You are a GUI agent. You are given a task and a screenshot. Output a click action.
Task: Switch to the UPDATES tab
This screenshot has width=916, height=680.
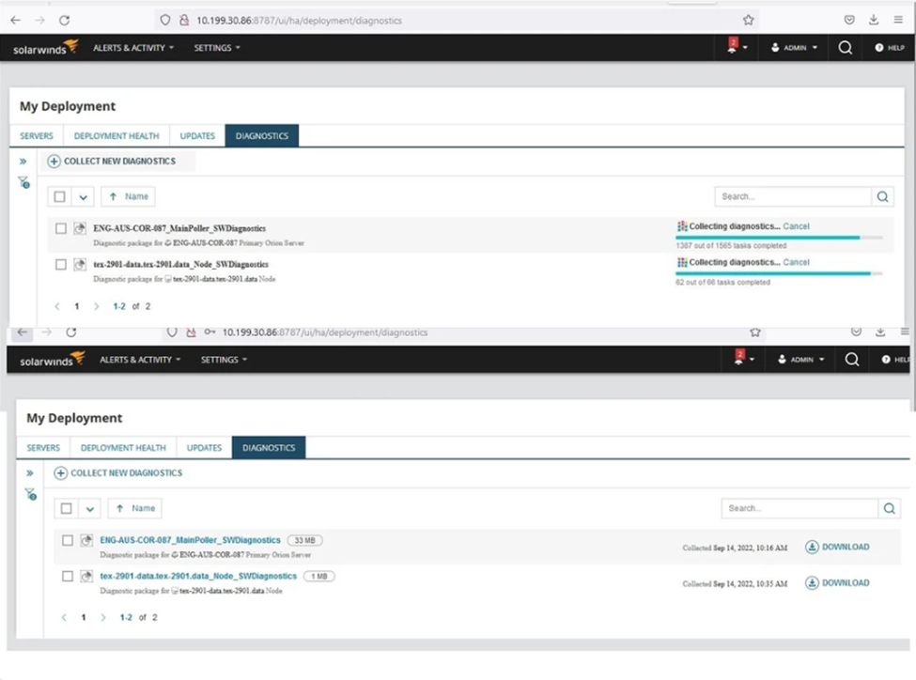pyautogui.click(x=197, y=135)
